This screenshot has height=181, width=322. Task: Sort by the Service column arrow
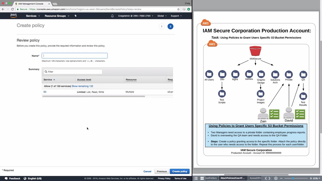[x=54, y=80]
